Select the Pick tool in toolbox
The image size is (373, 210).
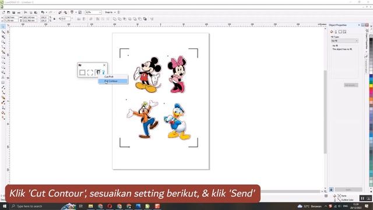click(3, 27)
